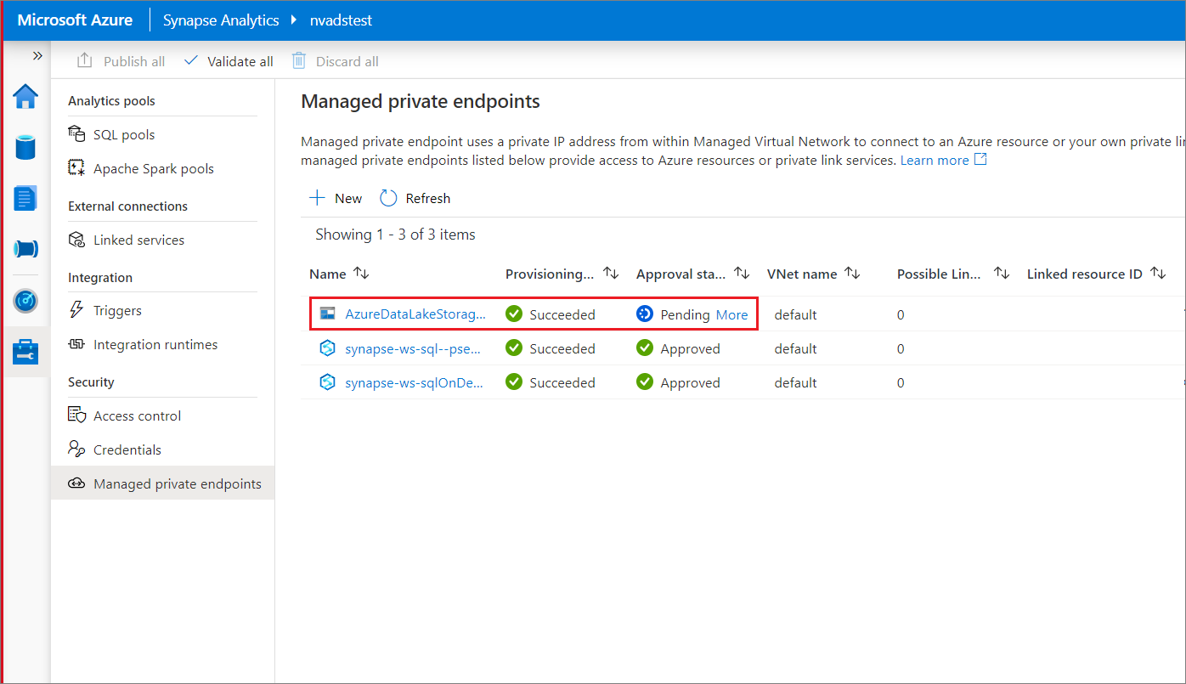Click the Triggers lightning icon
This screenshot has height=684, width=1186.
click(x=76, y=310)
